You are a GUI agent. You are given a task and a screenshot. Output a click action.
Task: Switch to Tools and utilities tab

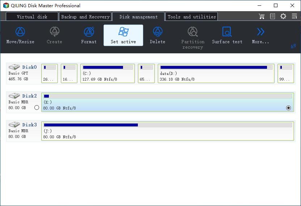192,17
